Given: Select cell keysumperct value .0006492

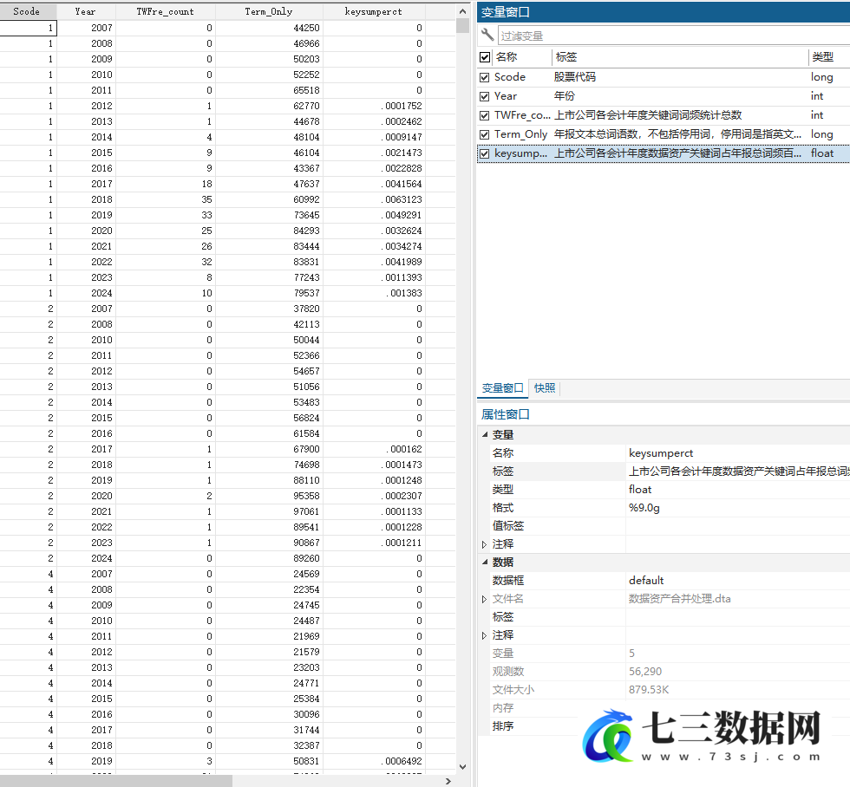Looking at the screenshot, I should [374, 761].
